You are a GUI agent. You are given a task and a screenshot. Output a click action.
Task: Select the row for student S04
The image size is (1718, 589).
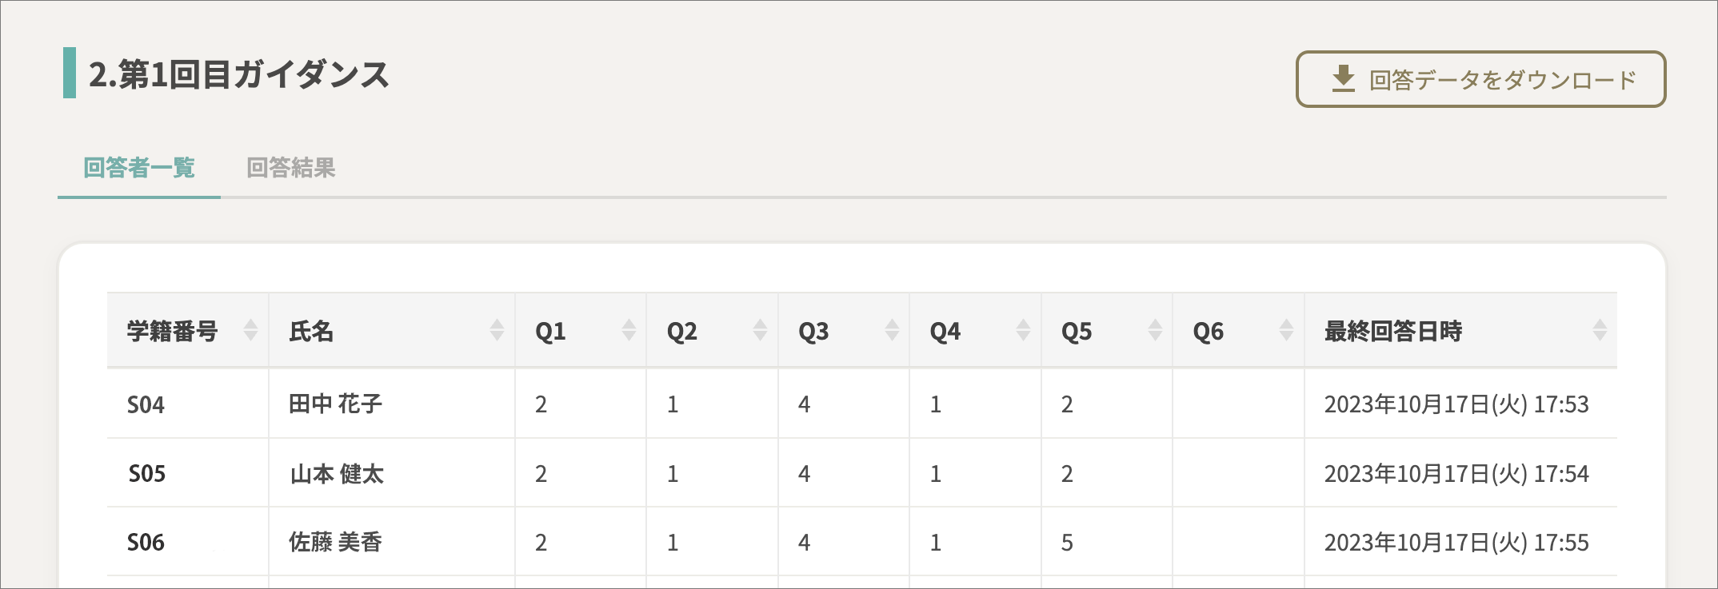coord(862,404)
